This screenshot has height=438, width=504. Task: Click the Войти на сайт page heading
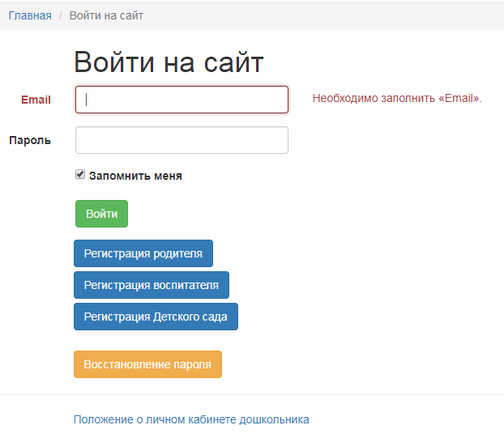click(169, 62)
